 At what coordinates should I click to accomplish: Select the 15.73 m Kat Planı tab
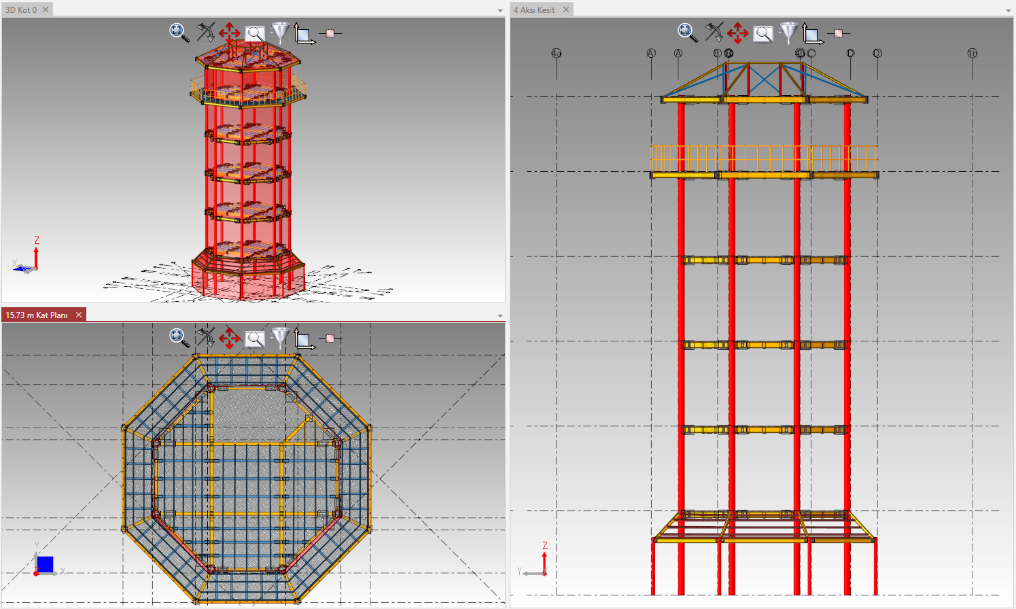37,315
